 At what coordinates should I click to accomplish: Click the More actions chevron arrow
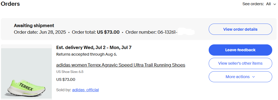click(x=253, y=77)
